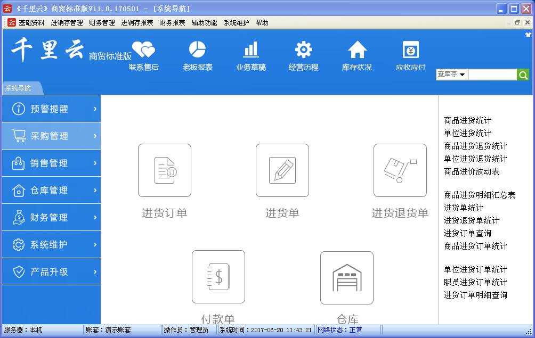Open the 应收应付 yen icon
This screenshot has width=535, height=338.
(x=410, y=50)
